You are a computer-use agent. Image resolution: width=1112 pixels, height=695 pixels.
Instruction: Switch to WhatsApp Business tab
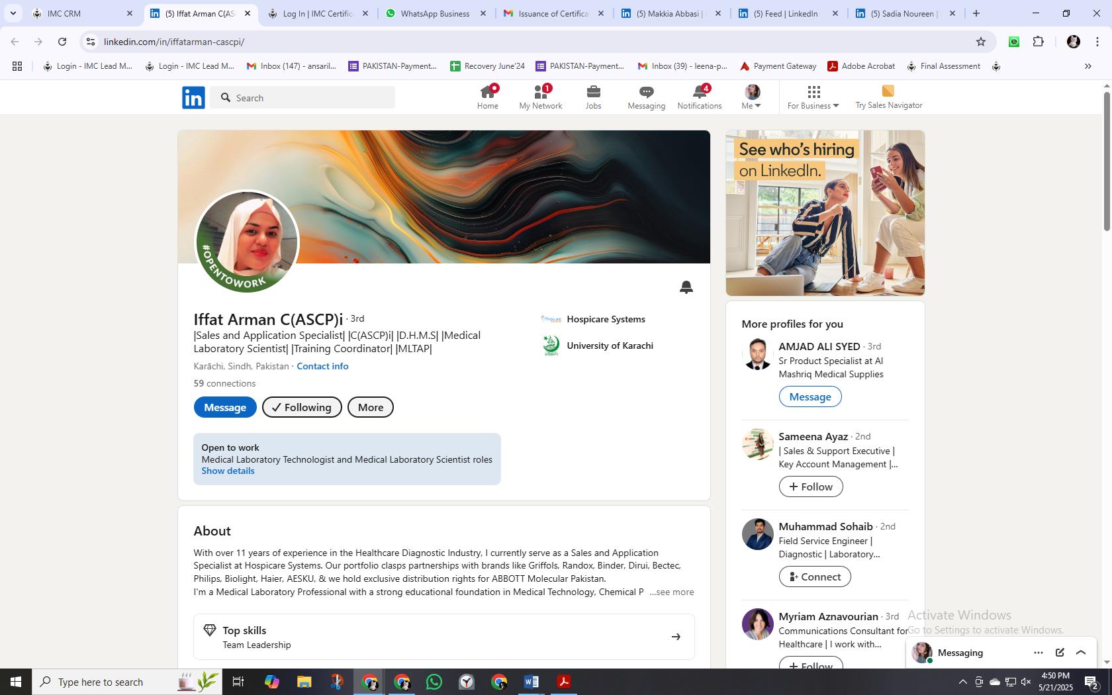[436, 13]
